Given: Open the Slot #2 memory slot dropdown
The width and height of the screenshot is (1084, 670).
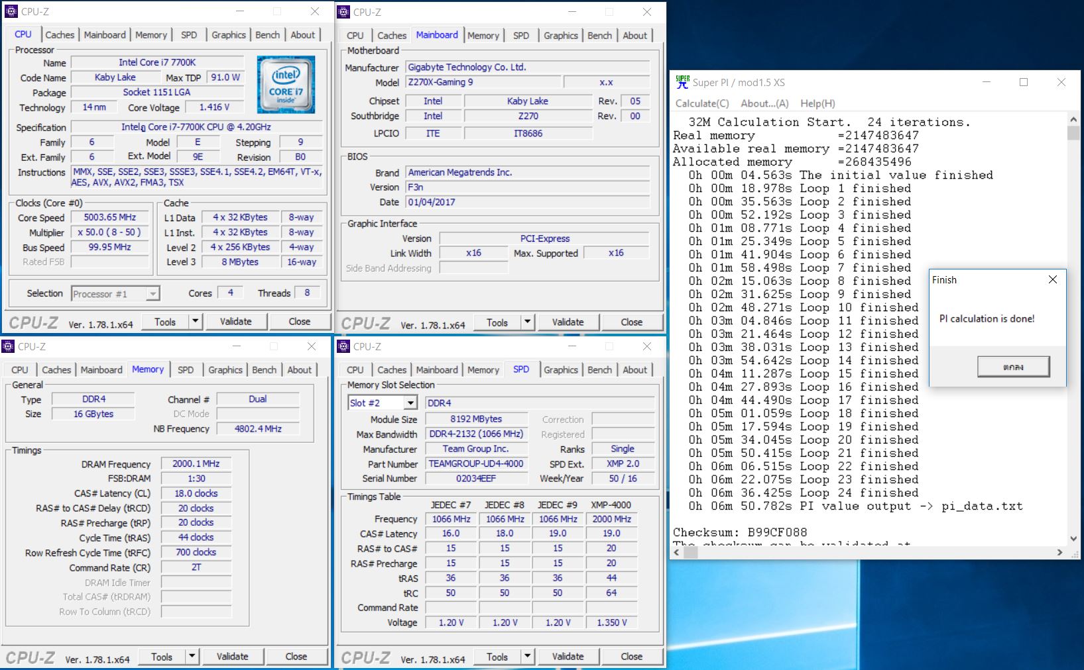Looking at the screenshot, I should [x=410, y=403].
